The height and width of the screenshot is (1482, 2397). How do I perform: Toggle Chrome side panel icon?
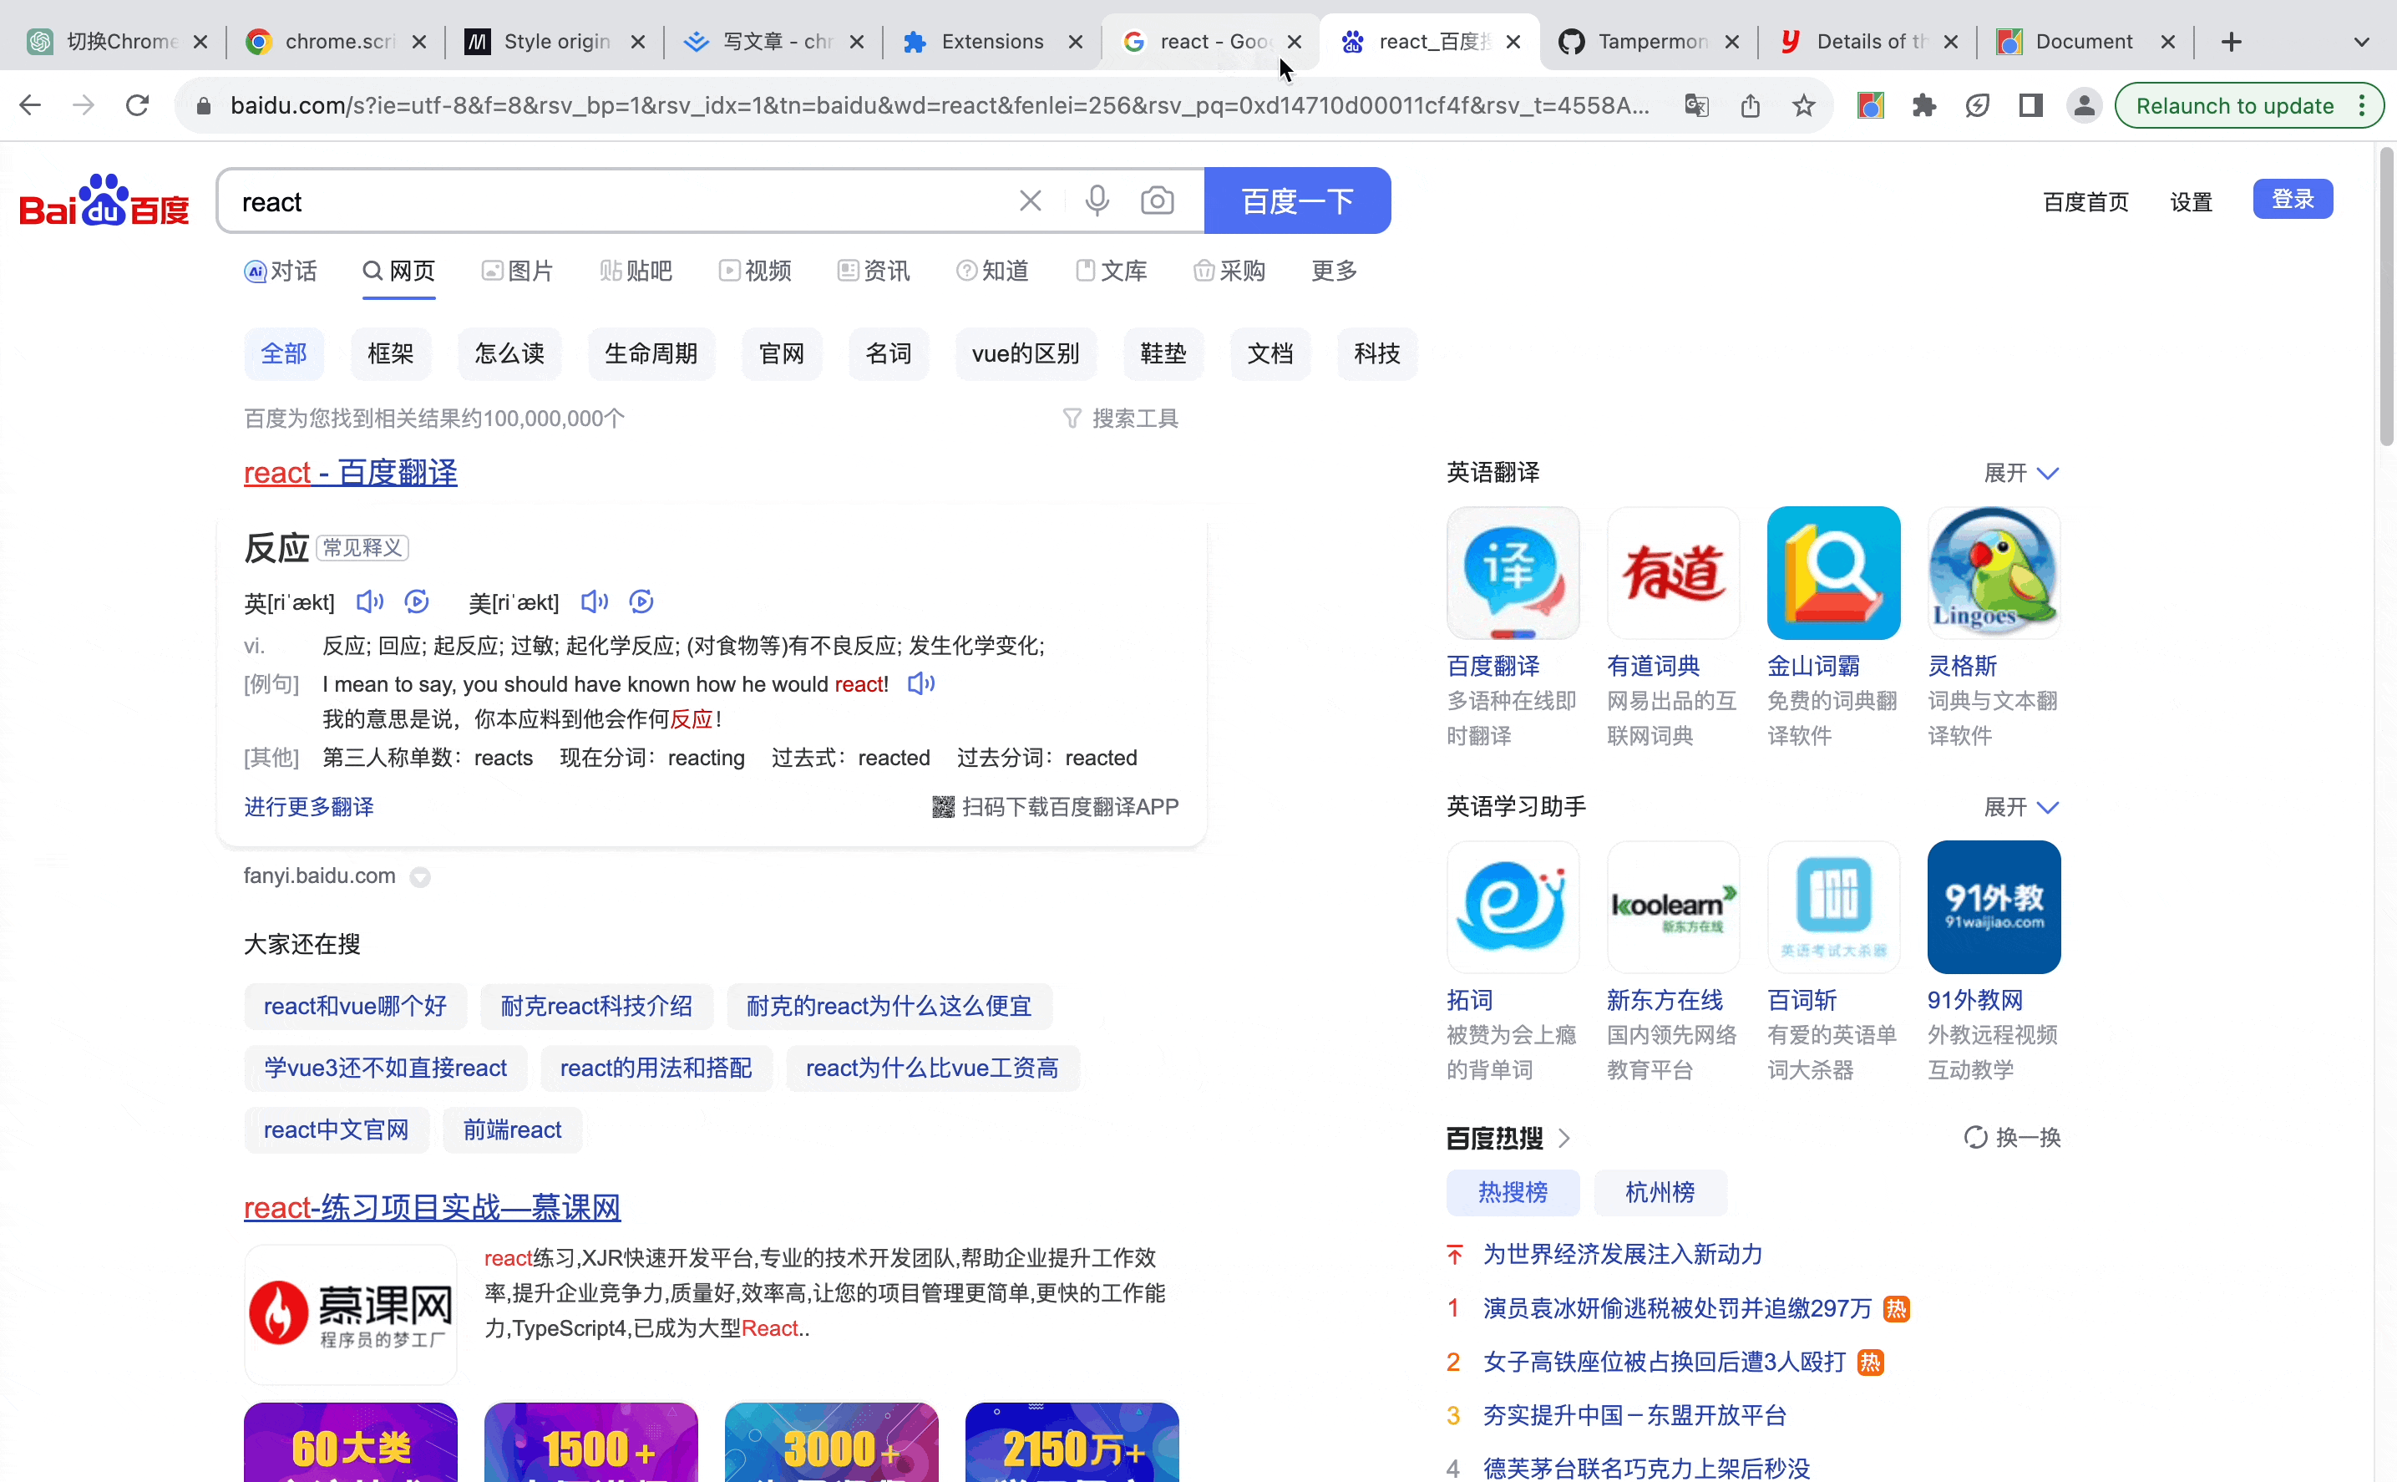[x=2030, y=106]
